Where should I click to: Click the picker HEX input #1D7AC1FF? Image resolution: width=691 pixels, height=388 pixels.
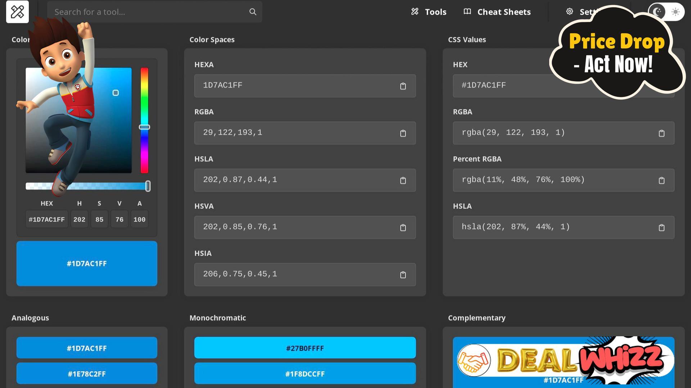(46, 219)
